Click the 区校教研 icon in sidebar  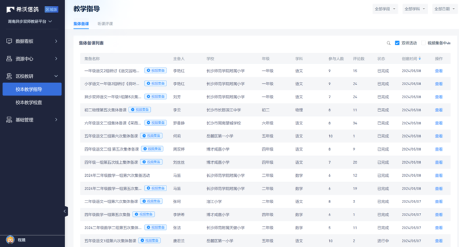[9, 76]
